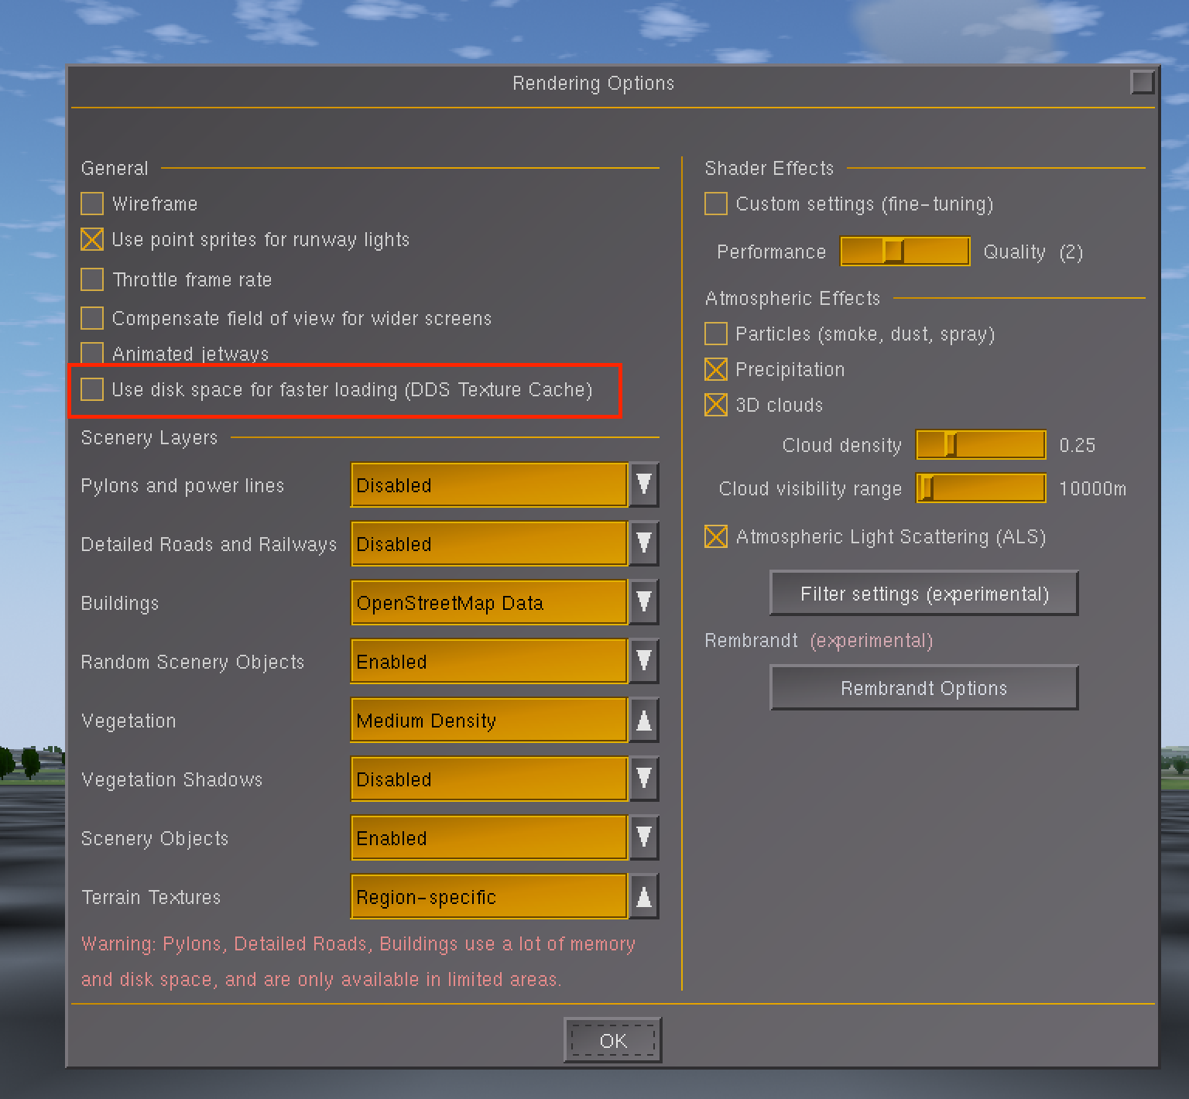Viewport: 1189px width, 1099px height.
Task: Check Custom settings (fine-tuning) box
Action: coord(716,204)
